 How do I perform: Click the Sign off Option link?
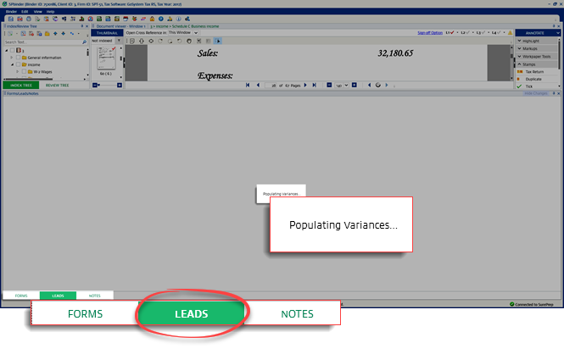point(430,33)
